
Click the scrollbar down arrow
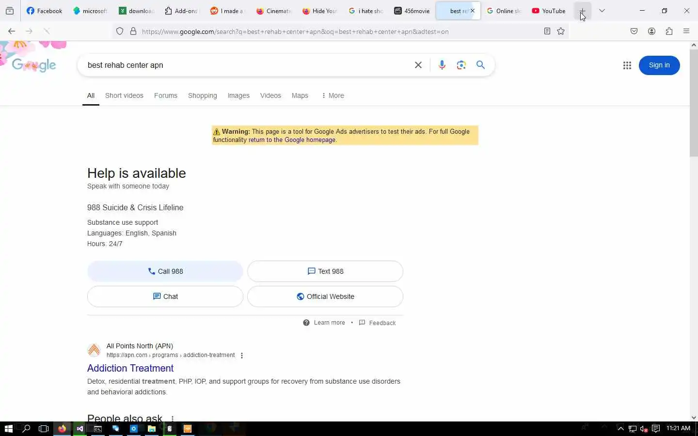tap(694, 418)
